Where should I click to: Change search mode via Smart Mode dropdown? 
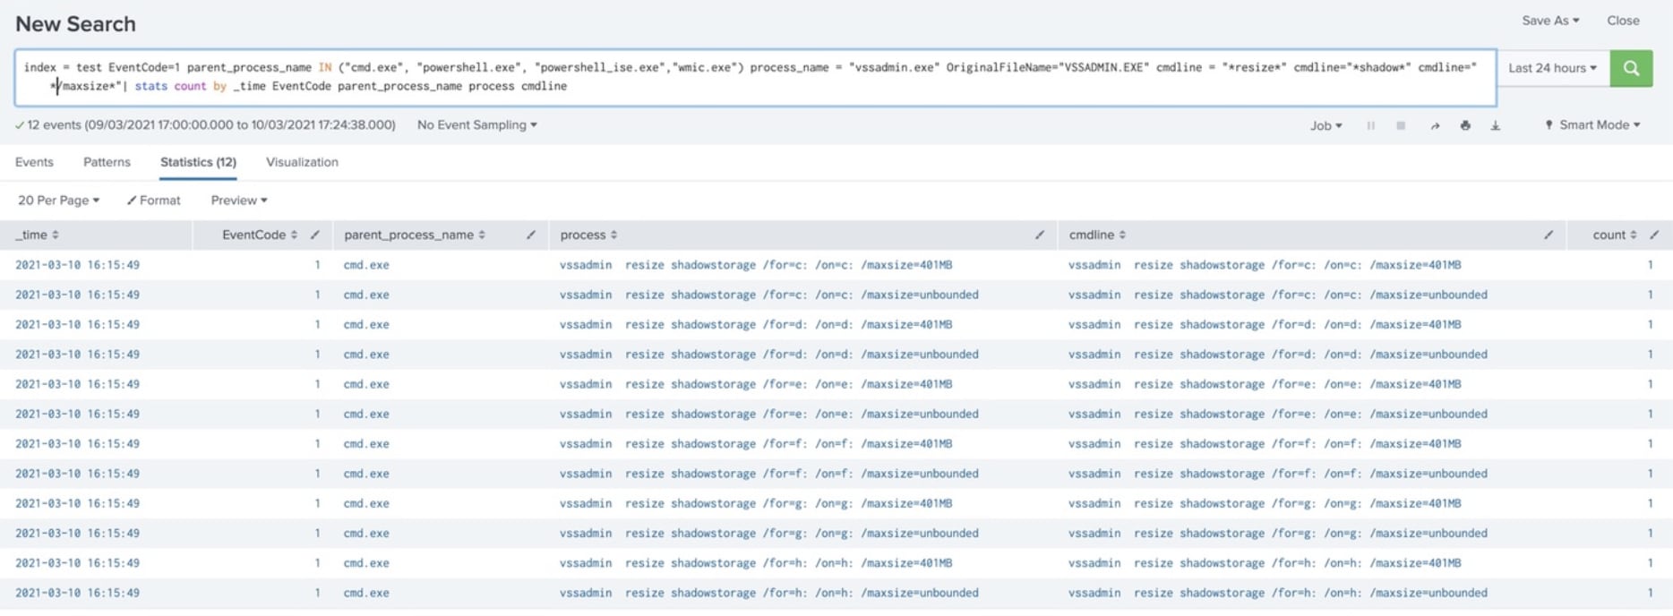[1593, 125]
